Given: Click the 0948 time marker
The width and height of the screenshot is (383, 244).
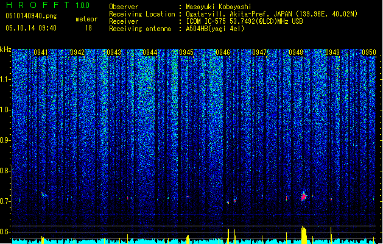Looking at the screenshot, I should pos(296,52).
